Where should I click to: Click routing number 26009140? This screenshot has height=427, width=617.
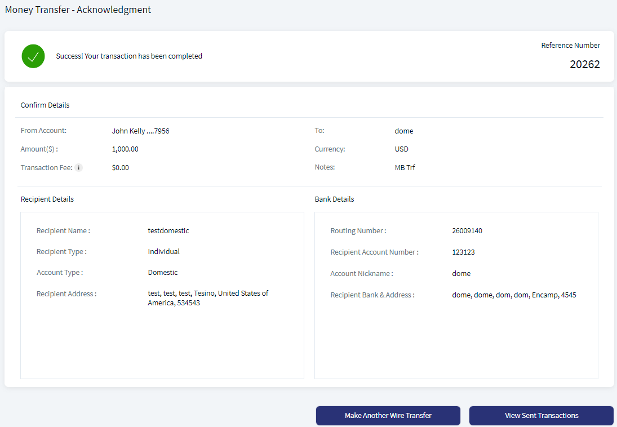[x=467, y=231]
